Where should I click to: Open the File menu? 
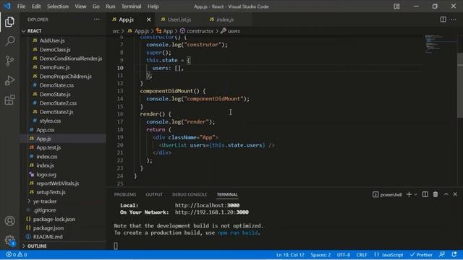21,6
